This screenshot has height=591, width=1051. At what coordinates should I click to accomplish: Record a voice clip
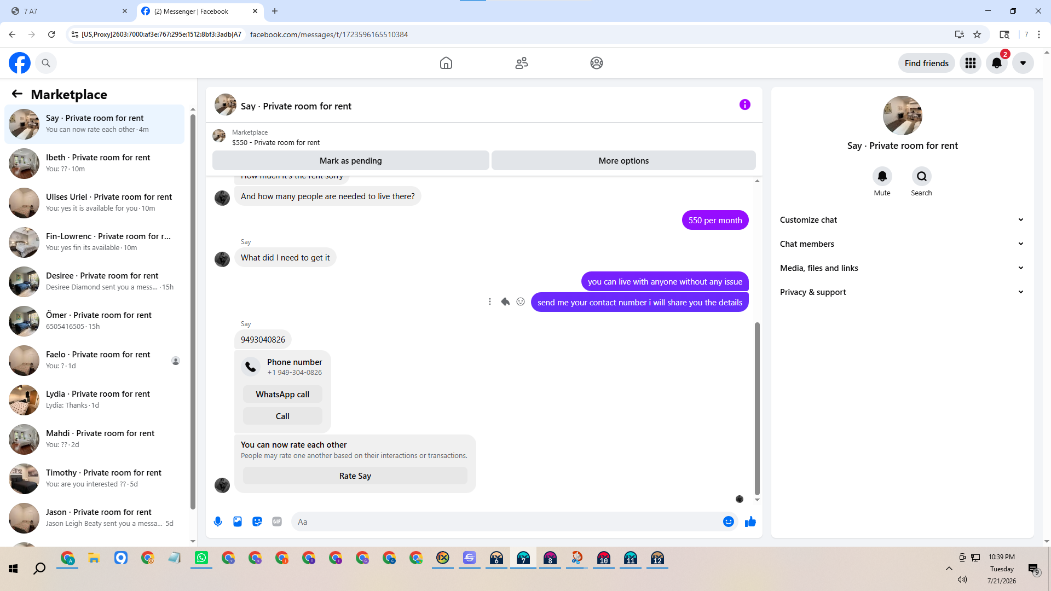pyautogui.click(x=218, y=522)
